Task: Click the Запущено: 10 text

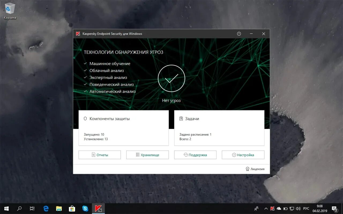Action: point(94,135)
